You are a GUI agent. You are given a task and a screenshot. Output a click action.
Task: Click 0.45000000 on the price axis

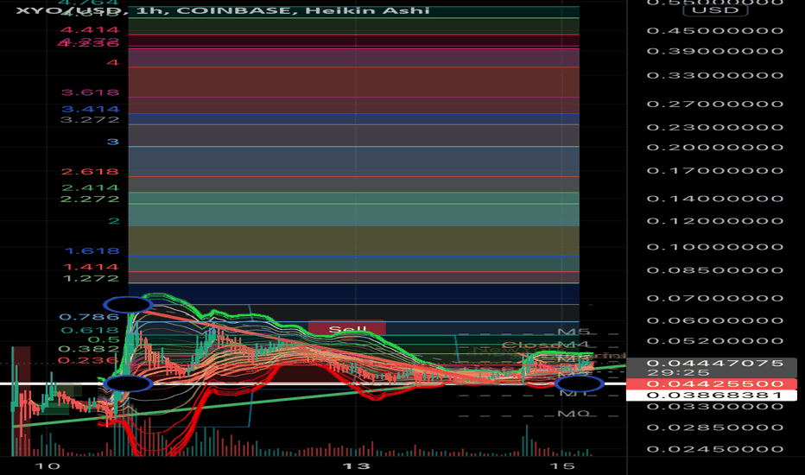(x=715, y=31)
